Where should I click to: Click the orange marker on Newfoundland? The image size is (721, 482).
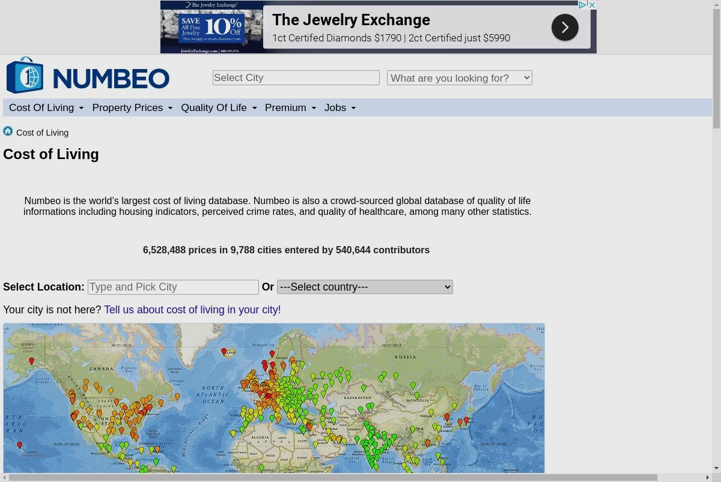tap(177, 396)
